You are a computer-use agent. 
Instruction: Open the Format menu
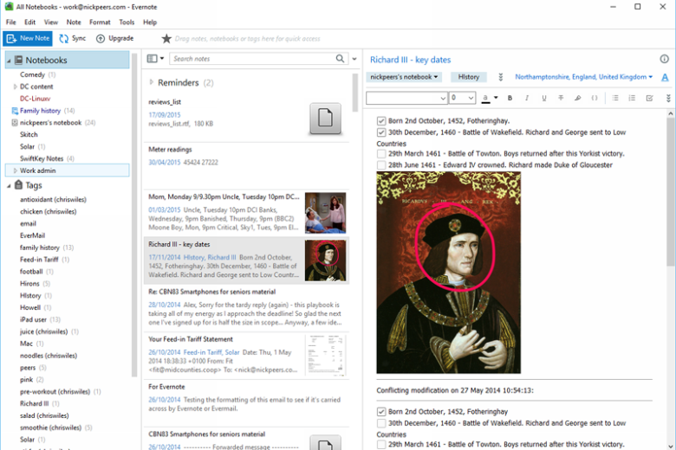[x=100, y=22]
